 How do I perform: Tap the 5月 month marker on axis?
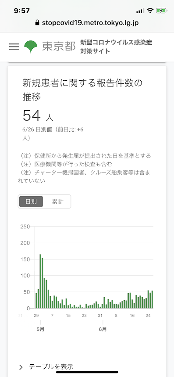[x=40, y=329]
